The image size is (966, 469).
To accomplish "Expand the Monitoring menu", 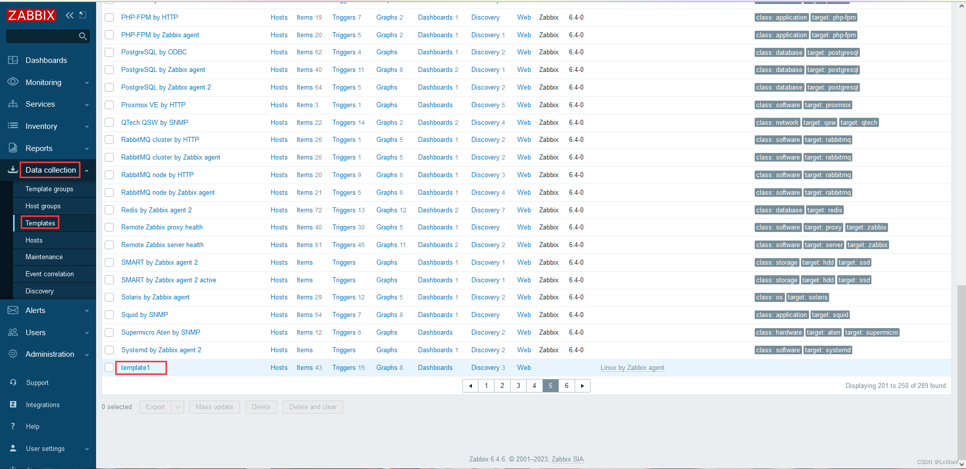I will 87,83.
